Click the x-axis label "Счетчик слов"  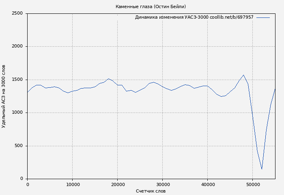coord(151,191)
